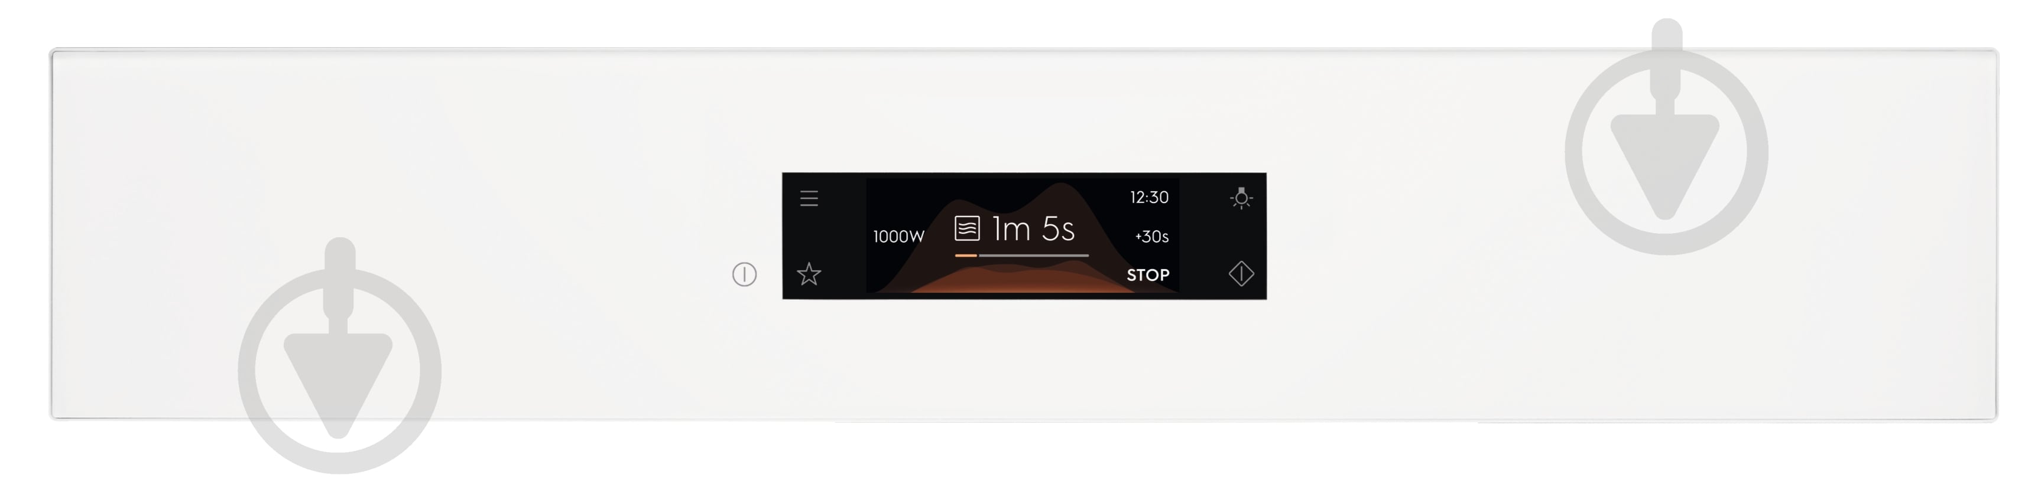The height and width of the screenshot is (494, 2041).
Task: Click the gray remaining part of progress bar
Action: point(1034,256)
